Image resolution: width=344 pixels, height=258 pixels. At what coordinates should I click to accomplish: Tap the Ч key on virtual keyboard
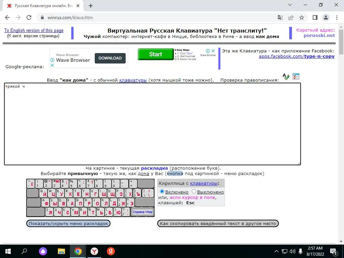click(58, 212)
